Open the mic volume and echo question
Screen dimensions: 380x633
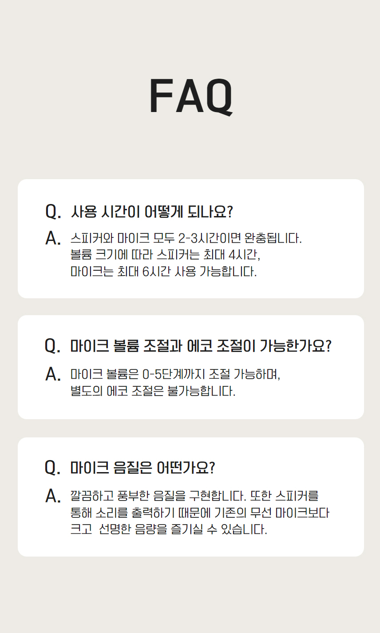(201, 346)
